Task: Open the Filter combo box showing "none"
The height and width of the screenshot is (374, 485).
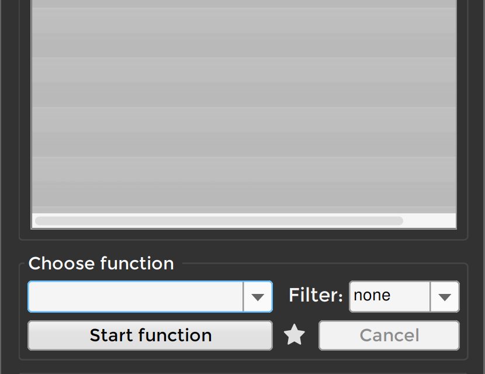Action: click(x=390, y=296)
